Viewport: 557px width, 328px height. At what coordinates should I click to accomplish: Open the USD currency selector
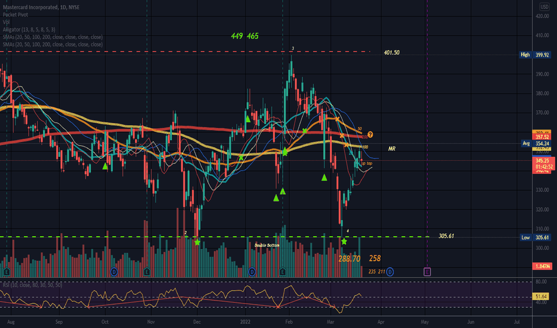[x=544, y=7]
